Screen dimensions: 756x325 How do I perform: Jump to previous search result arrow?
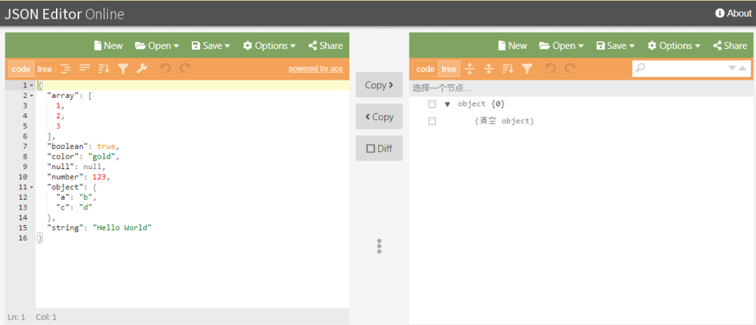coord(743,68)
